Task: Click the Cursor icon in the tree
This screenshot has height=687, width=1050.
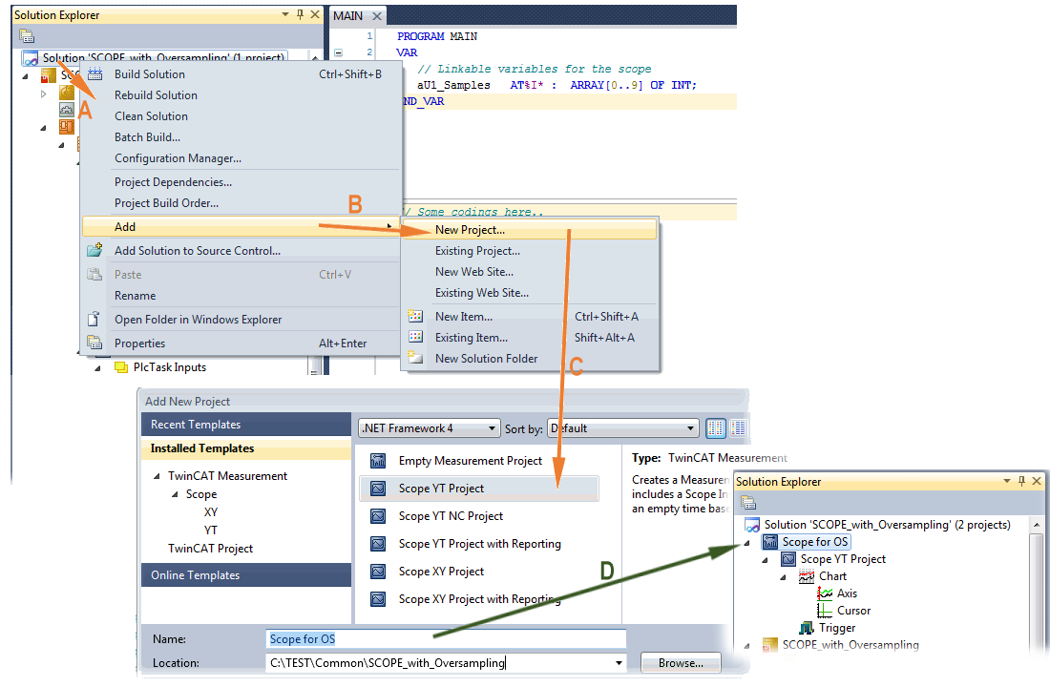Action: [x=825, y=611]
